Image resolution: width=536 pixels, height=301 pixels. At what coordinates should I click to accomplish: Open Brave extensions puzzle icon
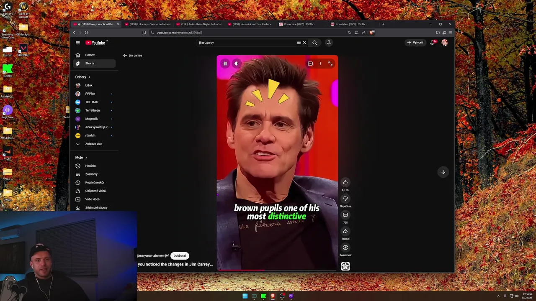[438, 33]
